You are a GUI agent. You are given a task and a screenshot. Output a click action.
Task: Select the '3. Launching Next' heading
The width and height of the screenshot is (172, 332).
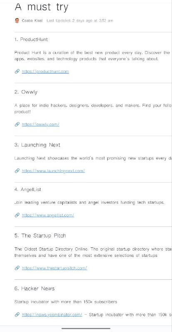37,145
